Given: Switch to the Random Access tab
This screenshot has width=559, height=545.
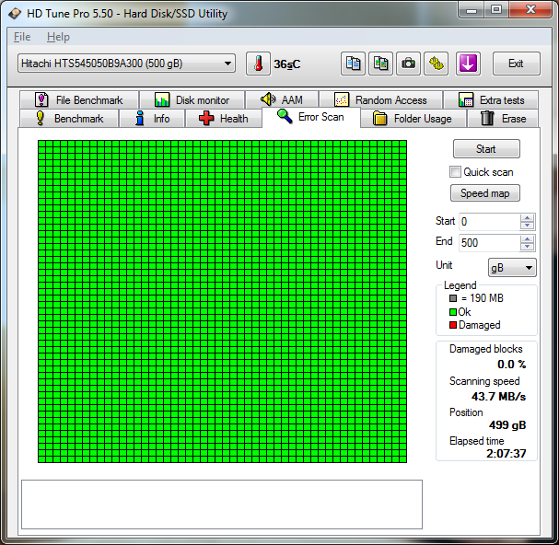Looking at the screenshot, I should pyautogui.click(x=380, y=99).
